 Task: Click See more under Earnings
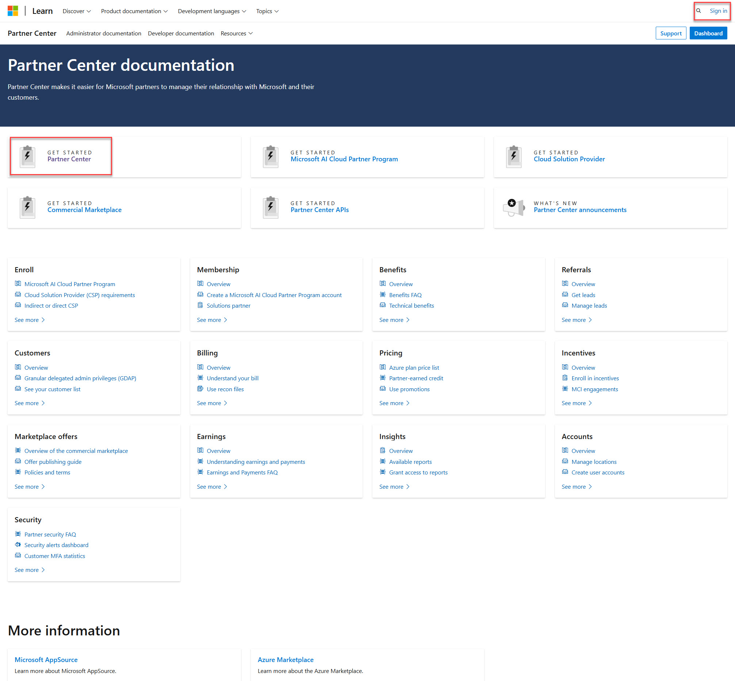[x=212, y=487]
